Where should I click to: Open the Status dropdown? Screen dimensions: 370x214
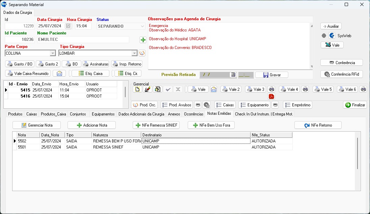click(142, 26)
